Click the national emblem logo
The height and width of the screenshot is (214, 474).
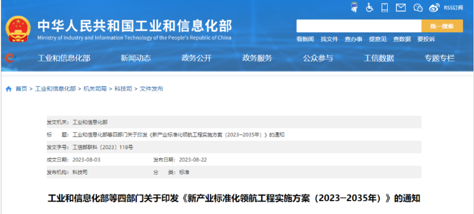18,29
